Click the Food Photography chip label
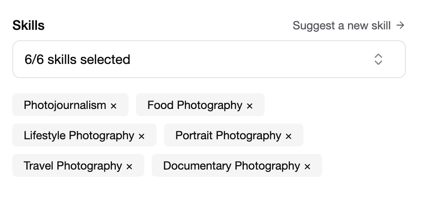This screenshot has width=423, height=198. [194, 105]
